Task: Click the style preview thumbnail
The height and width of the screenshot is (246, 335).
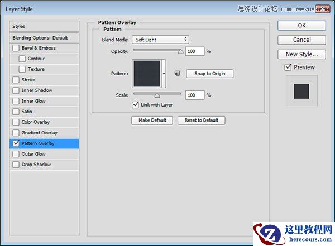Action: pos(301,91)
